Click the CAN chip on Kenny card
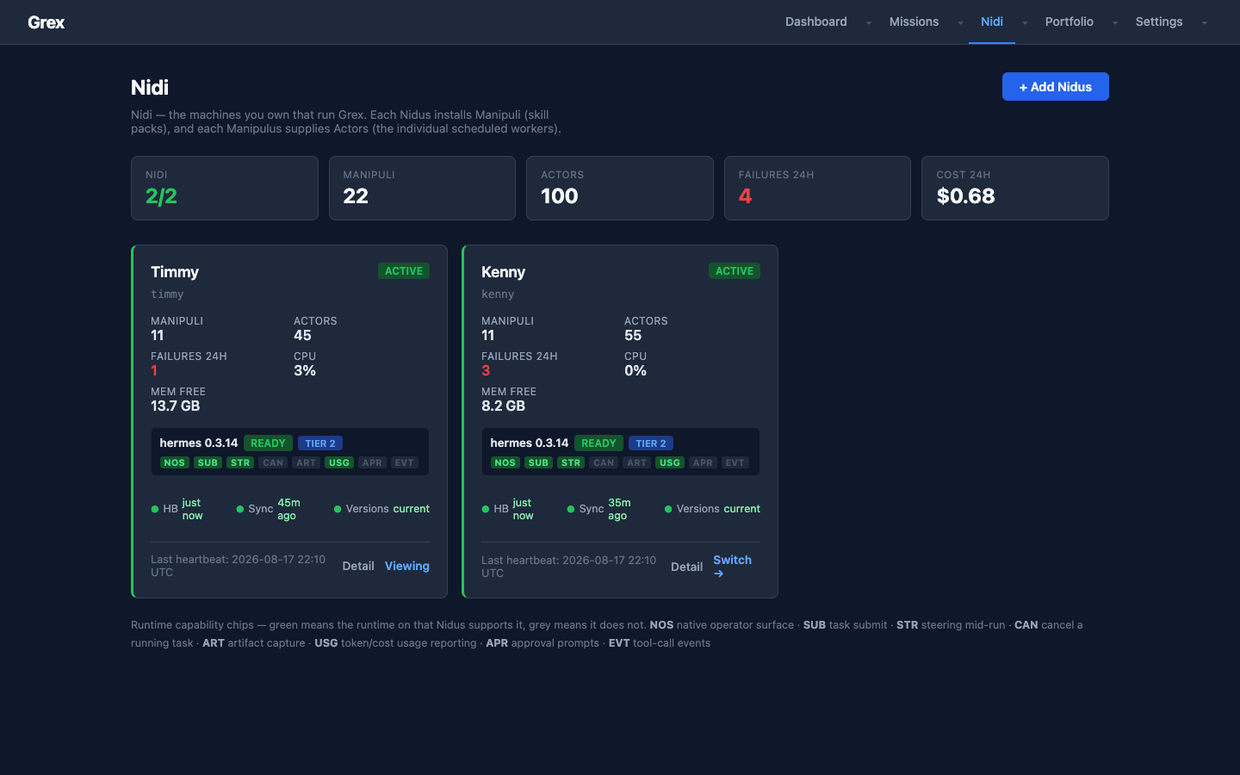1240x775 pixels. click(x=604, y=462)
